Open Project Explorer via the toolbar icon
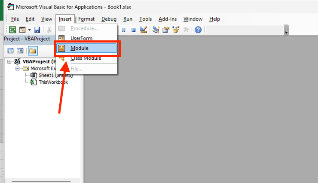Image resolution: width=318 pixels, height=183 pixels. (156, 30)
